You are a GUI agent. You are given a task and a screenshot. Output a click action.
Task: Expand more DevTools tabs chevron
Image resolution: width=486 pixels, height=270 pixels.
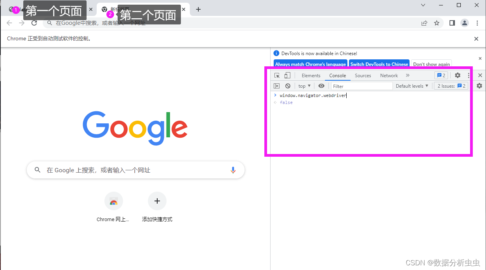coord(408,75)
